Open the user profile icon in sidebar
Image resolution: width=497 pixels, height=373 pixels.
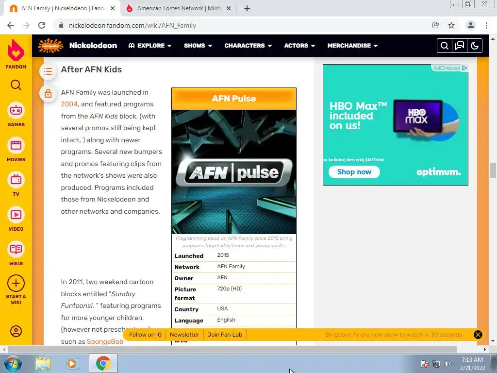pos(16,331)
